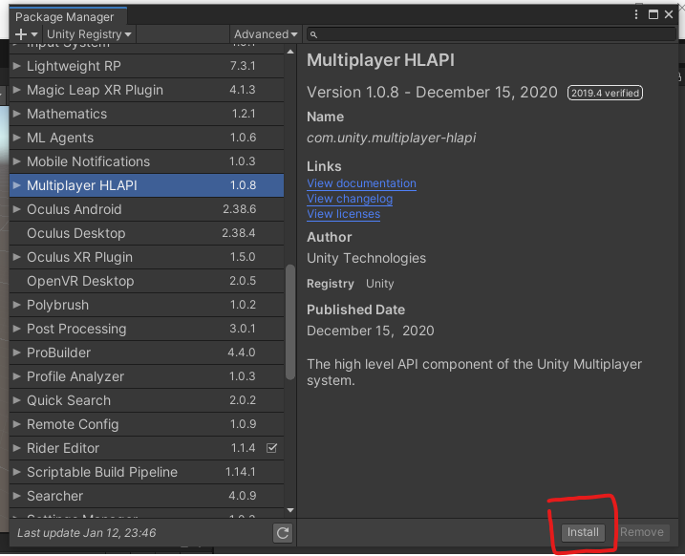Click the search magnifier icon
This screenshot has height=556, width=685.
tap(313, 34)
